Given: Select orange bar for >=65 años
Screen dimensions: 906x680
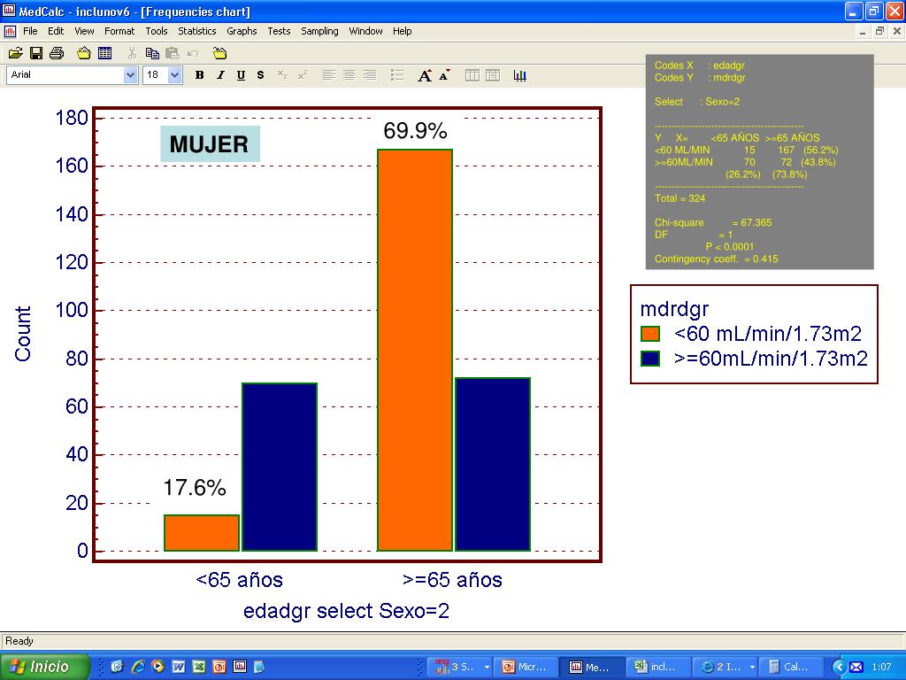Looking at the screenshot, I should coord(415,350).
